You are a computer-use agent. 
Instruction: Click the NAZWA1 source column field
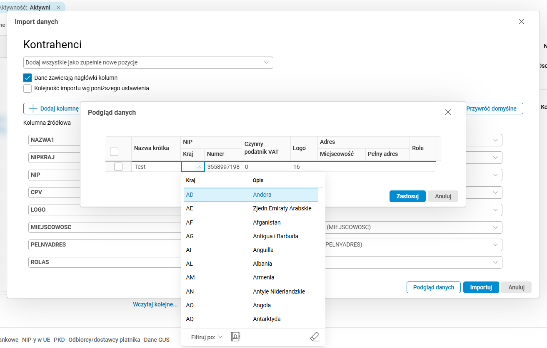(55, 140)
